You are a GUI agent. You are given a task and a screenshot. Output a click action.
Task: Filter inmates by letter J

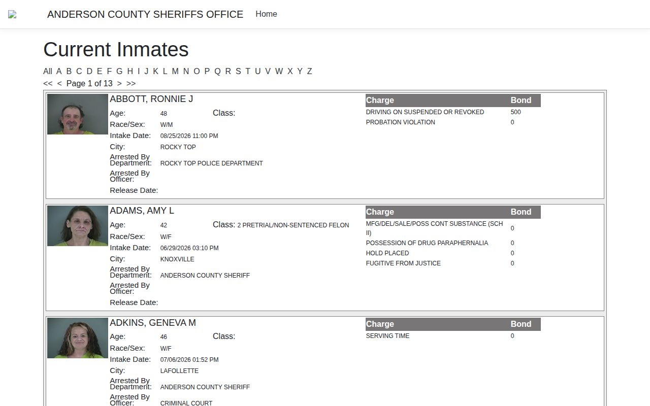[x=146, y=71]
